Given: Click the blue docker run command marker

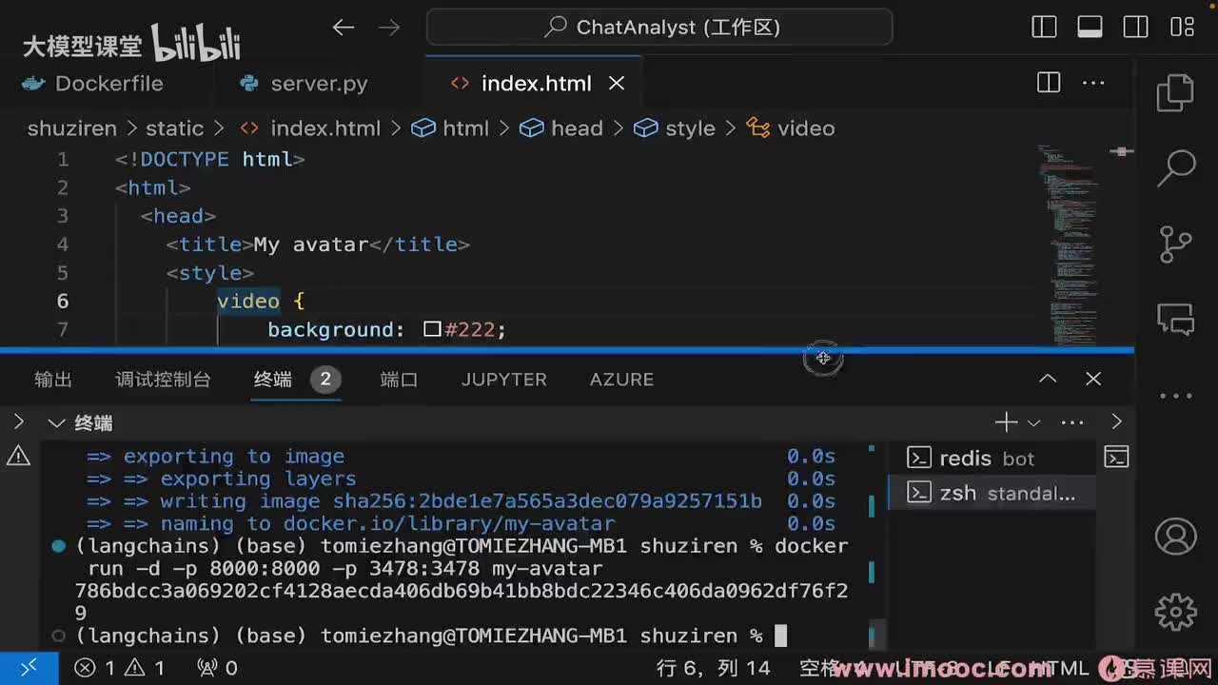Looking at the screenshot, I should pos(58,546).
